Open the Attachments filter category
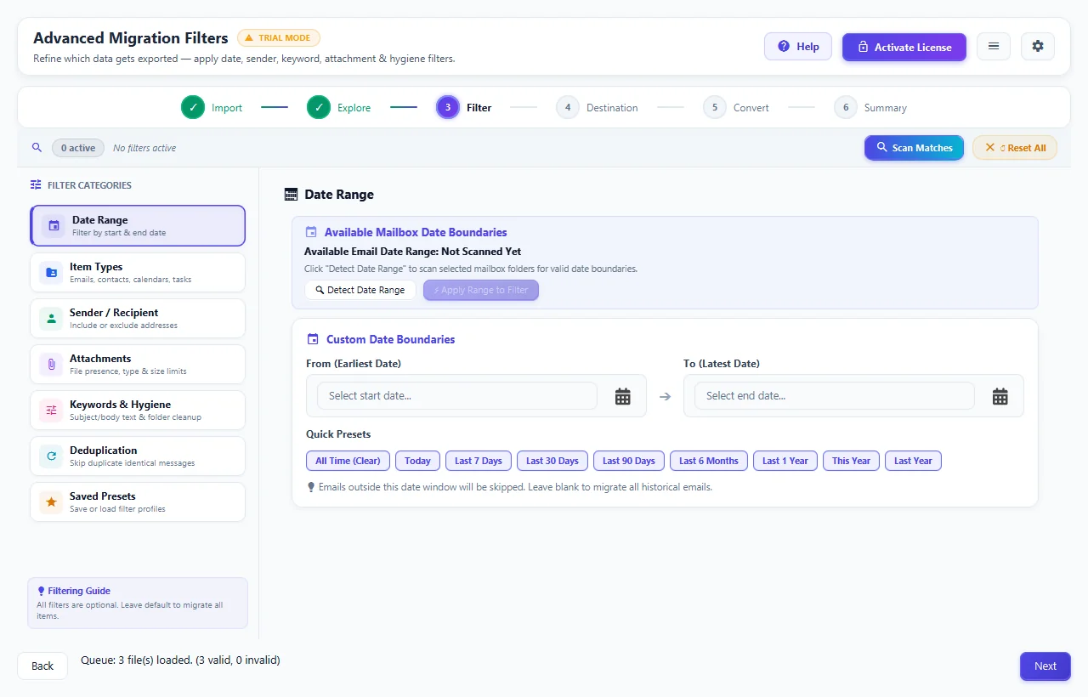The height and width of the screenshot is (697, 1088). pyautogui.click(x=138, y=365)
